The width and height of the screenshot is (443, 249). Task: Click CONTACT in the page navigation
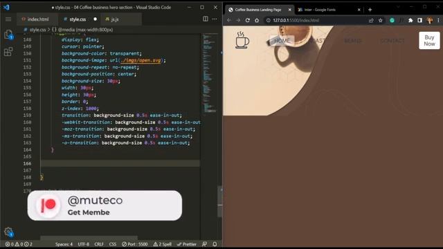(x=392, y=41)
